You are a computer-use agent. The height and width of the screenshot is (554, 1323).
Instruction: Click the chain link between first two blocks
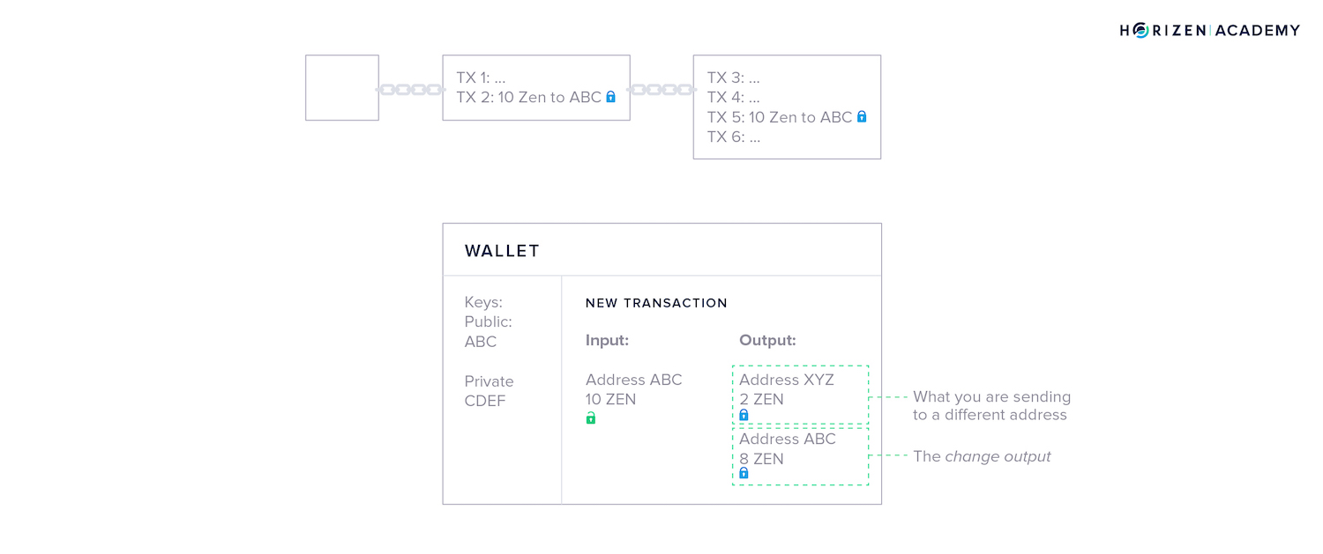410,90
